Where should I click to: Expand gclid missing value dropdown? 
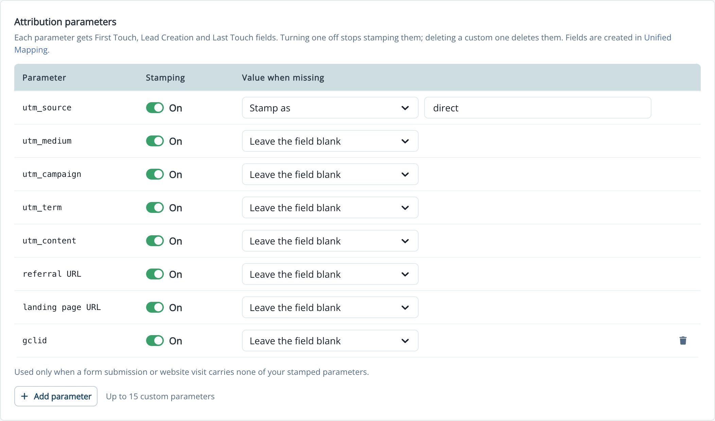pos(330,341)
